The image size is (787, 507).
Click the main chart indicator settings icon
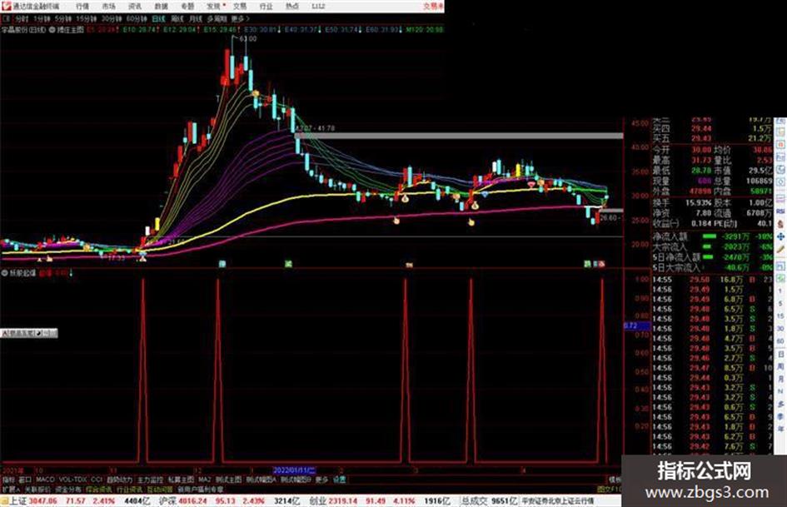(x=52, y=30)
